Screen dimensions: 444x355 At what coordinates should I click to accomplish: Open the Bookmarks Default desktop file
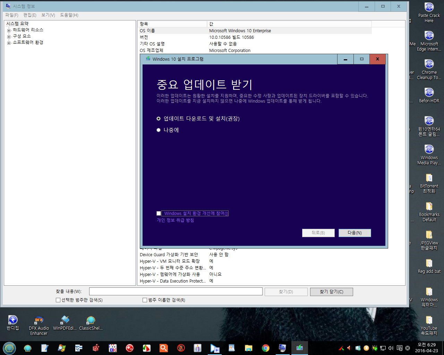pyautogui.click(x=429, y=211)
